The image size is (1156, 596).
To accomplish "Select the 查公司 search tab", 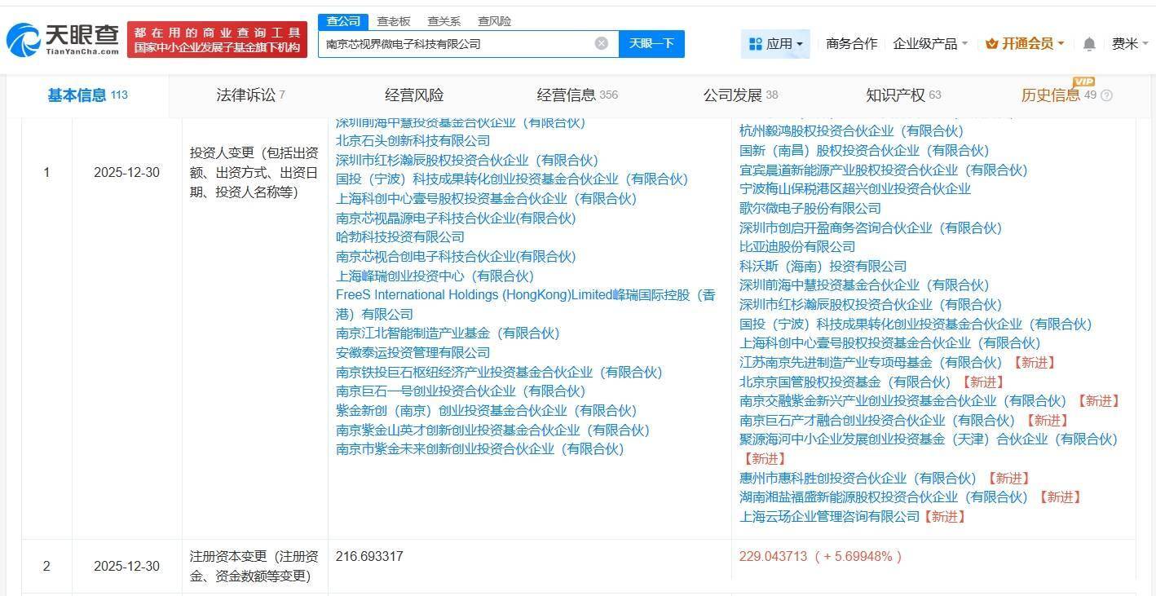I will [343, 21].
